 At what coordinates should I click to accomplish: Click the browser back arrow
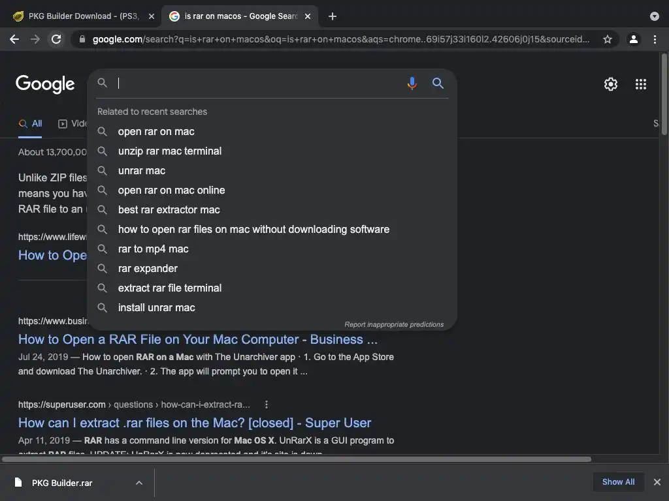tap(14, 39)
